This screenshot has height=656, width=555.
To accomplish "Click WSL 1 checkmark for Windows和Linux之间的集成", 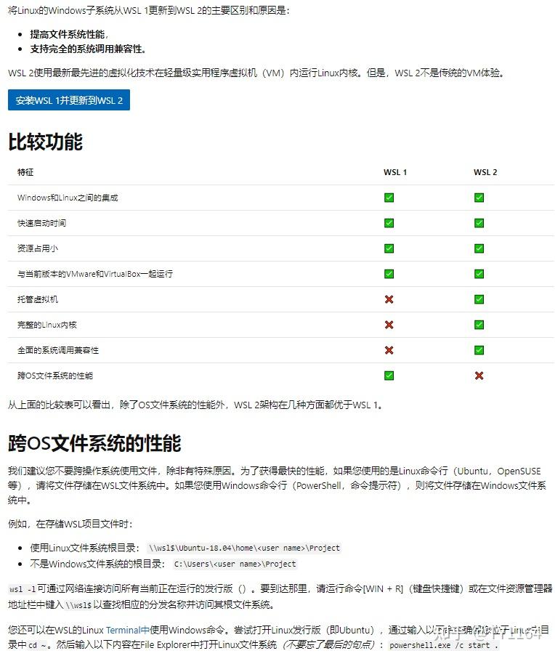I will coord(389,198).
